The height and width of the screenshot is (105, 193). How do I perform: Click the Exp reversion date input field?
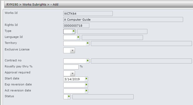(74, 85)
